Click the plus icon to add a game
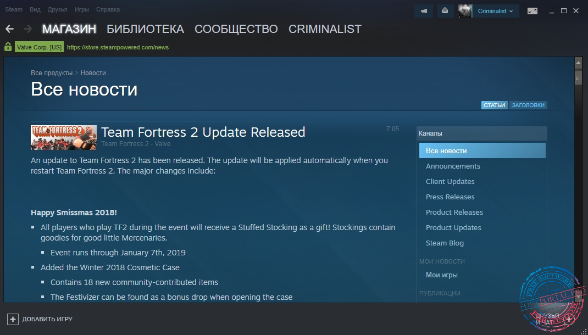This screenshot has height=335, width=588. click(13, 319)
